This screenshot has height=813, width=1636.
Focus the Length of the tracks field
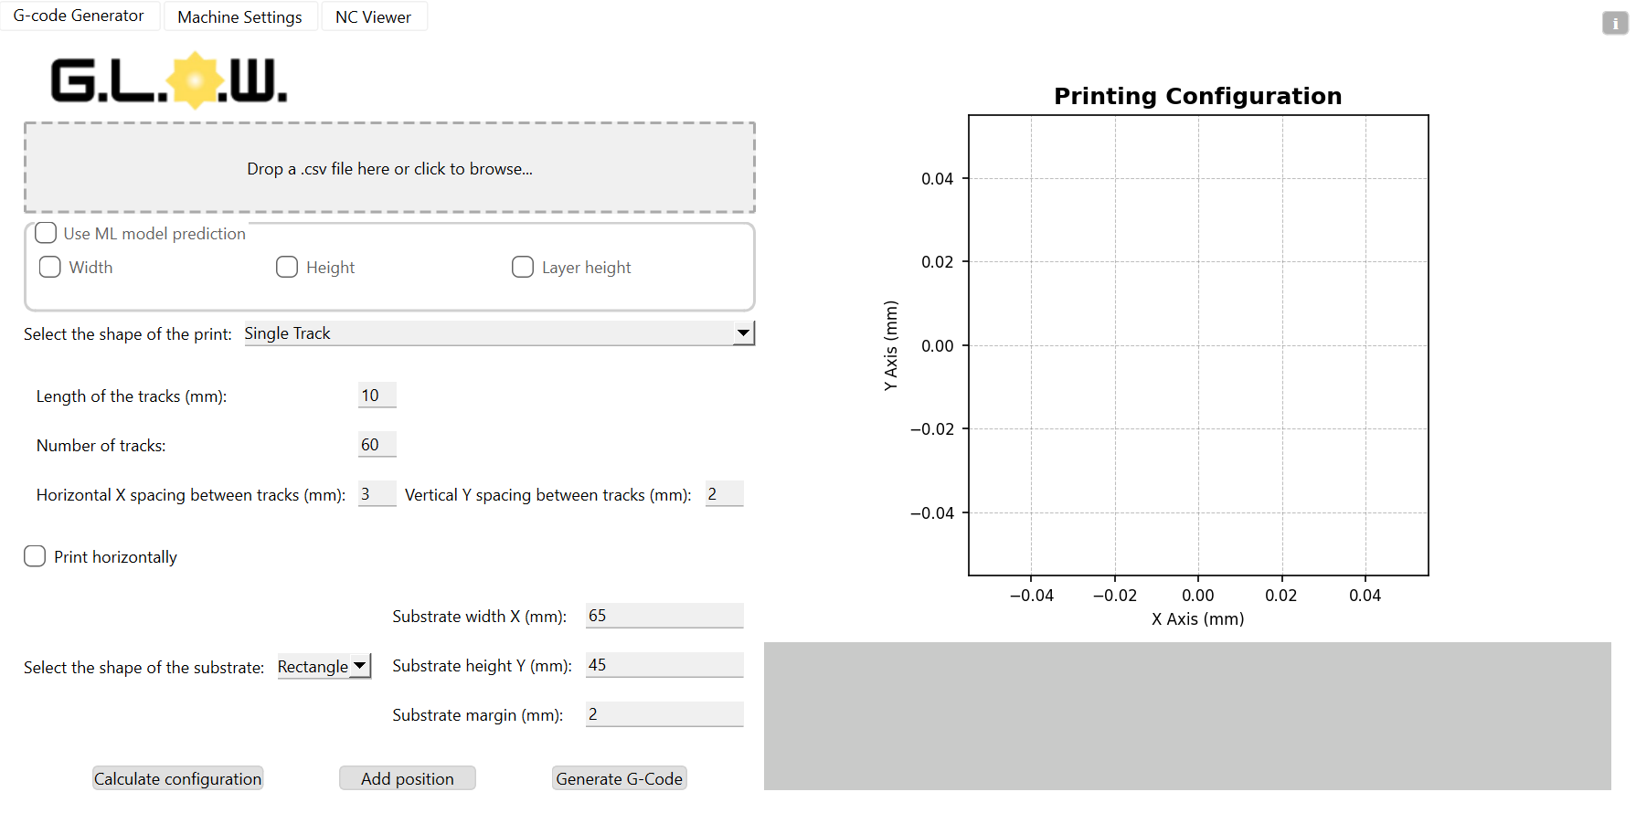(x=377, y=396)
